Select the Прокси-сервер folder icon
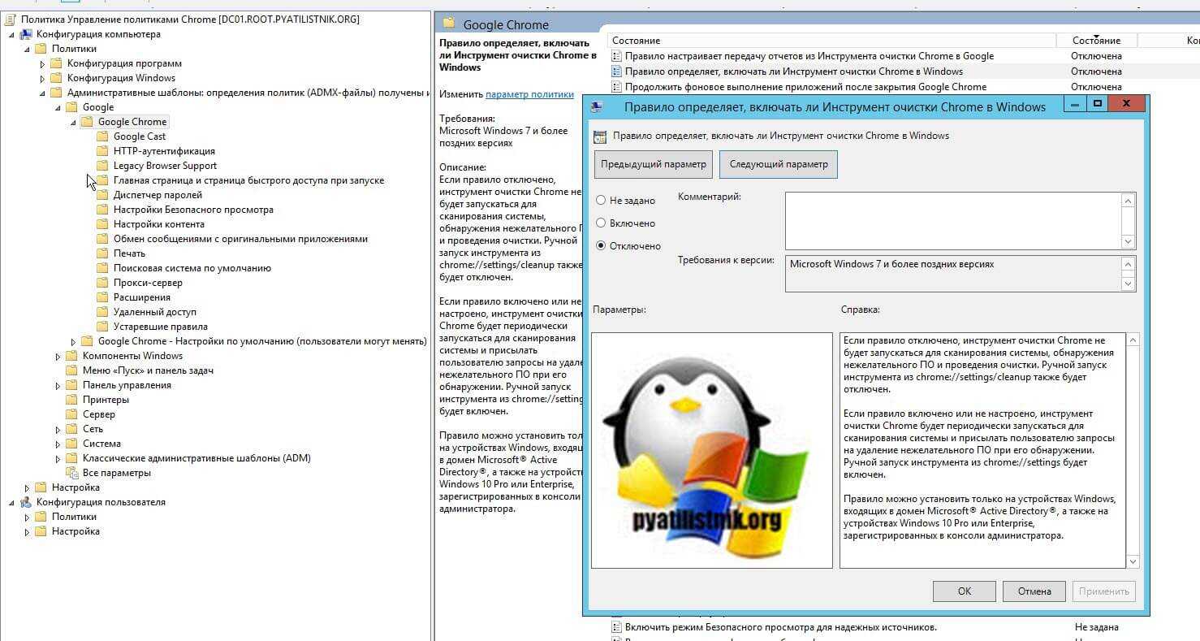The image size is (1200, 641). point(102,283)
